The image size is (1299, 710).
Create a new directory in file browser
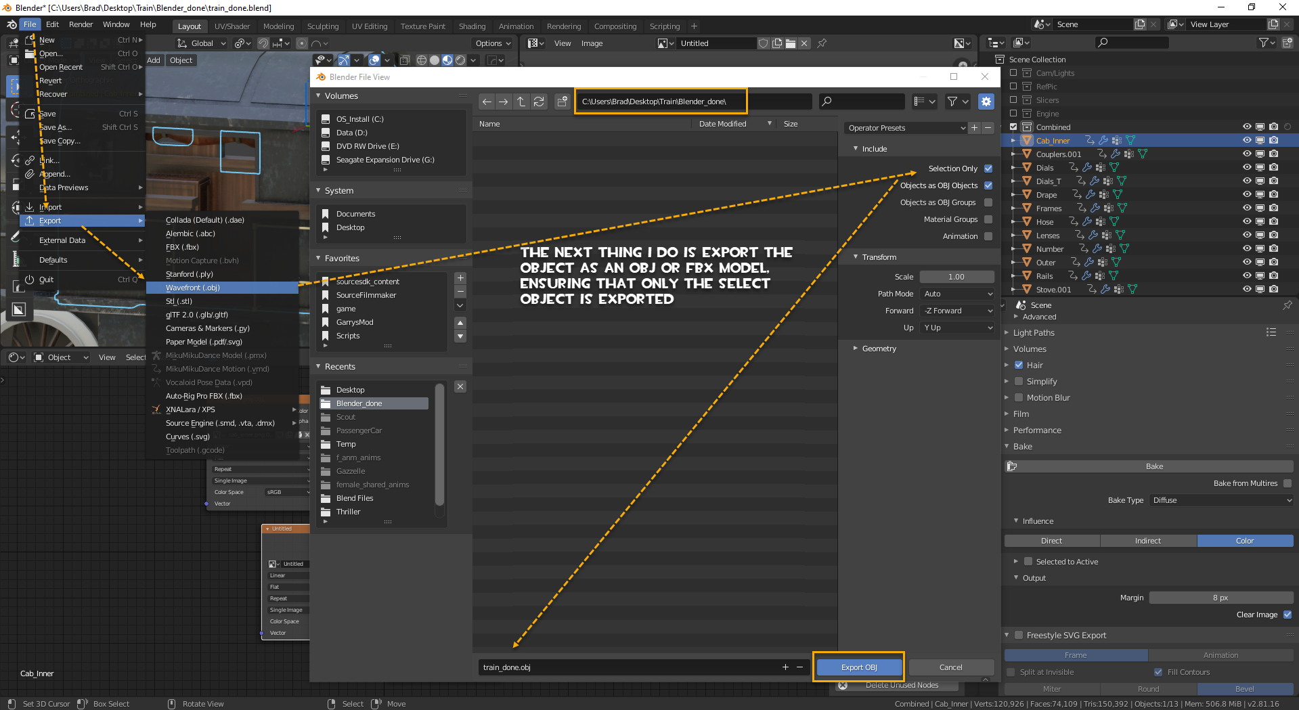coord(562,102)
